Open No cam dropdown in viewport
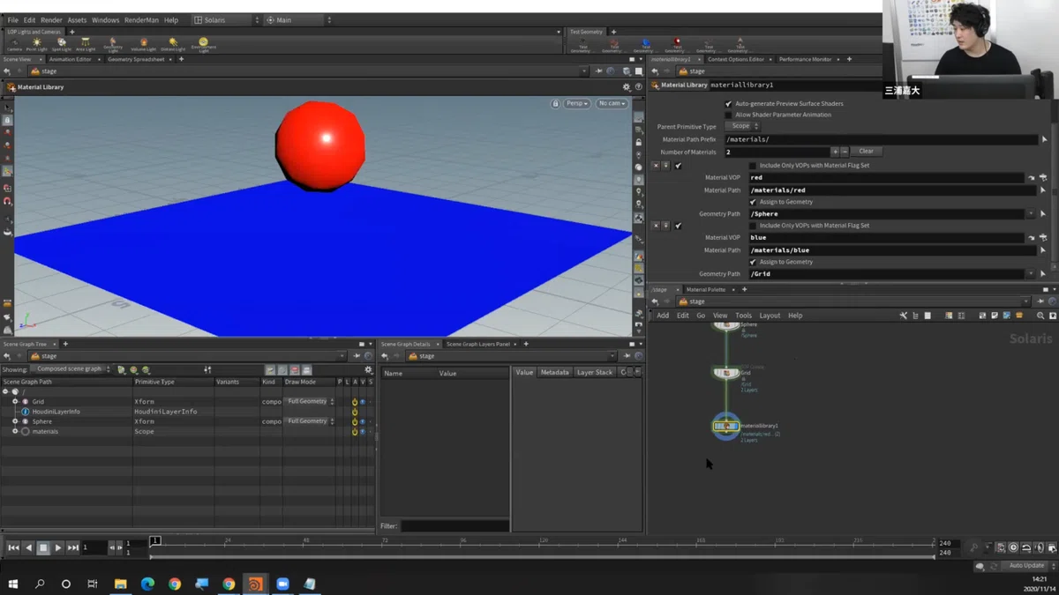This screenshot has height=595, width=1059. coord(612,103)
